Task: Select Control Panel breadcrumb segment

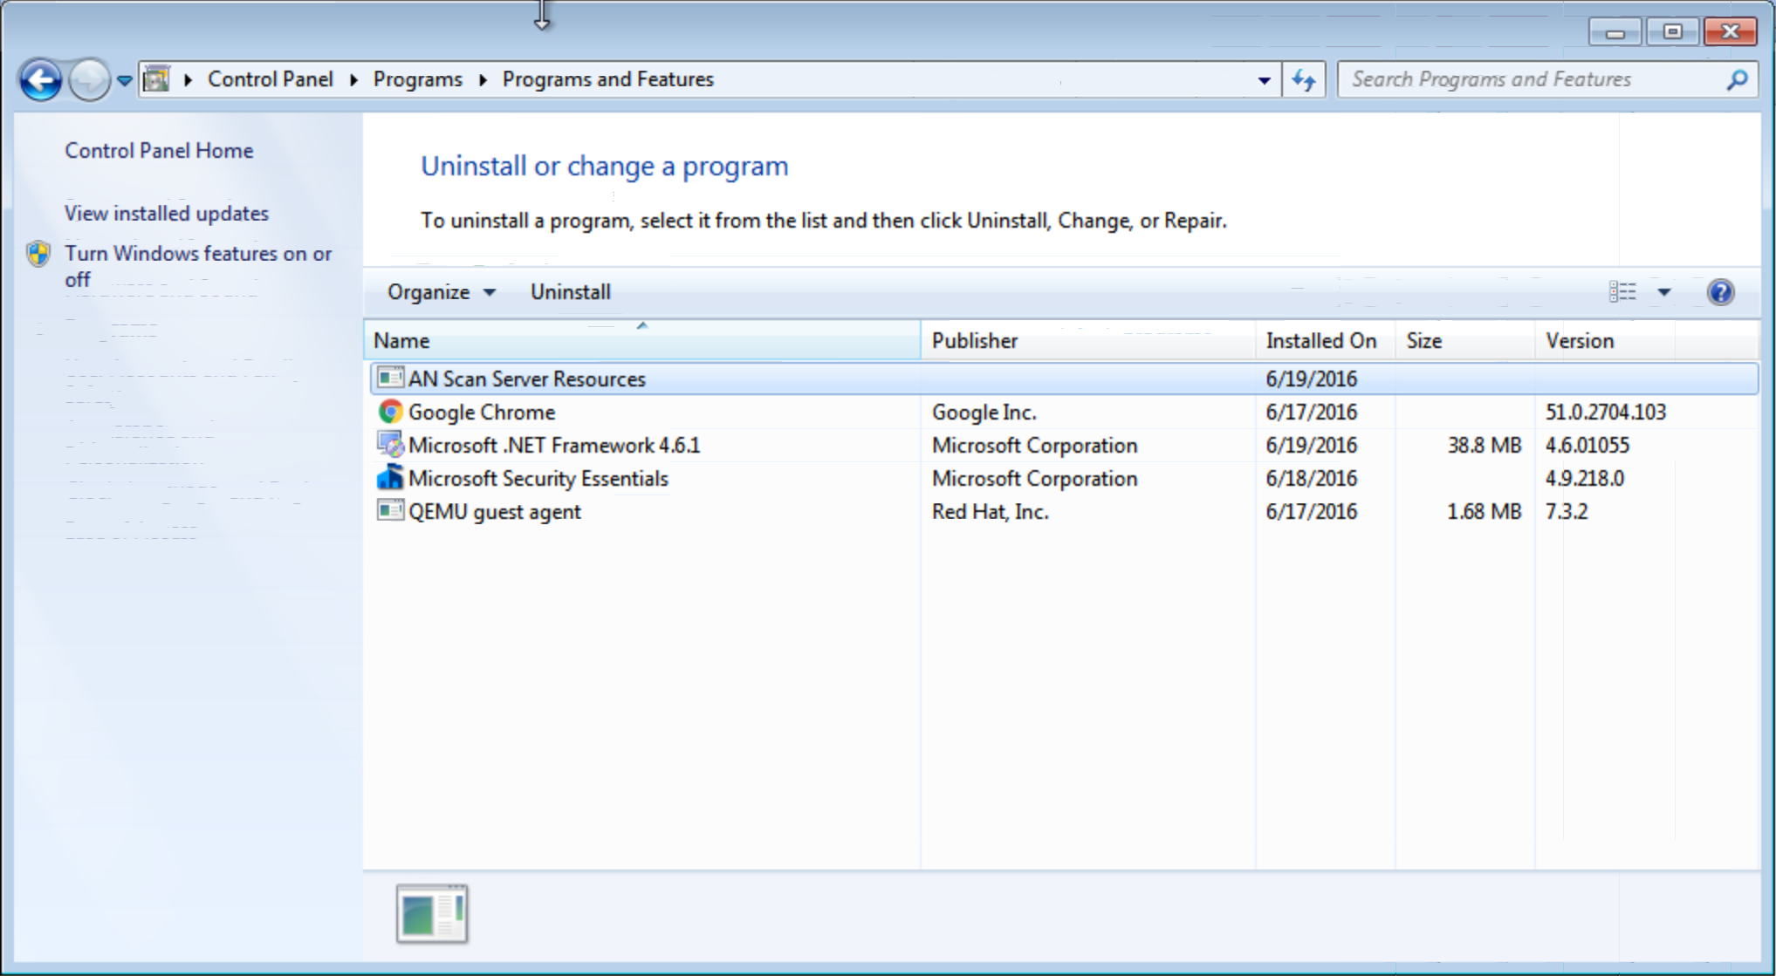Action: point(271,79)
